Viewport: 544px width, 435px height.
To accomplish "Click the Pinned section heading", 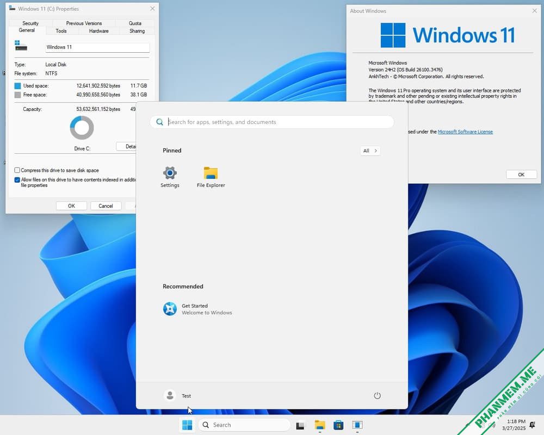I will (x=172, y=151).
